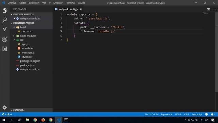Open the Terminal menu
The height and width of the screenshot is (123, 218).
(x=70, y=3)
